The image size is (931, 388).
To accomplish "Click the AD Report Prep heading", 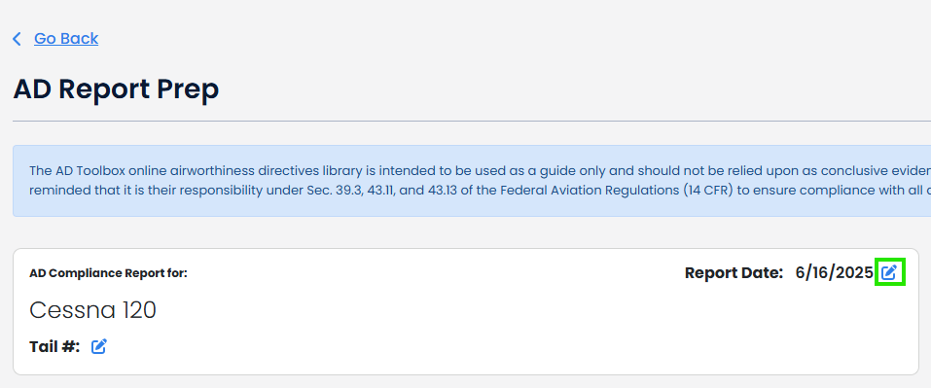I will [x=117, y=89].
